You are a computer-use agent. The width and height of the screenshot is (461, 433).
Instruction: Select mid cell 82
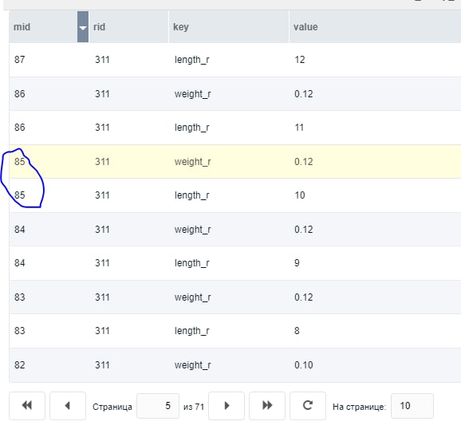(20, 365)
